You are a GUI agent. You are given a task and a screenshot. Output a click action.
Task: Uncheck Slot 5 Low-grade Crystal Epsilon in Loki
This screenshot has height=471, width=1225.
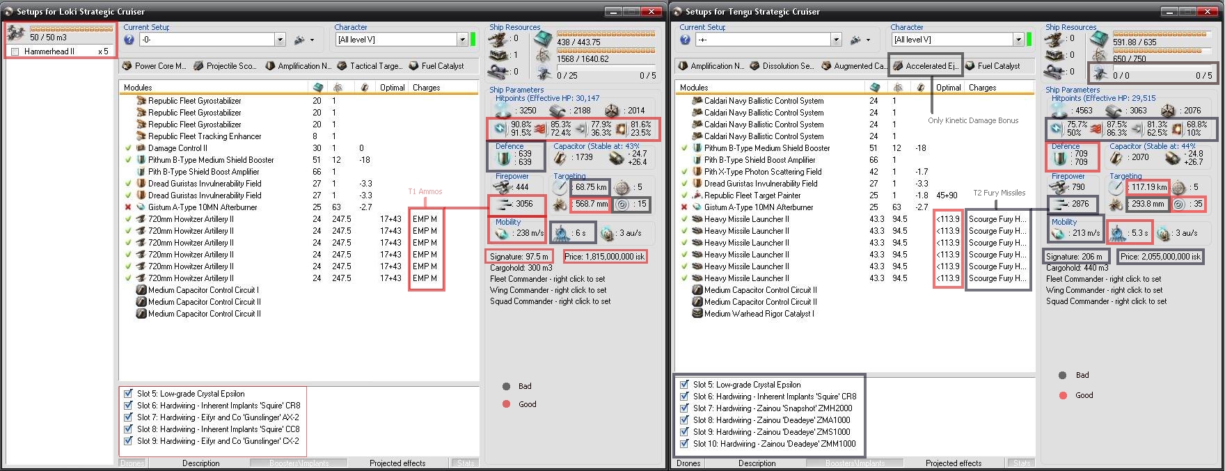pyautogui.click(x=128, y=394)
